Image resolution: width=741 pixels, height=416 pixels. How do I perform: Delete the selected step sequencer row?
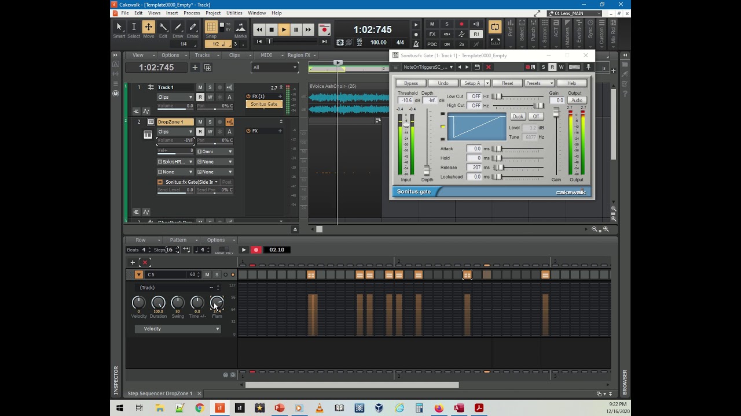pyautogui.click(x=145, y=262)
